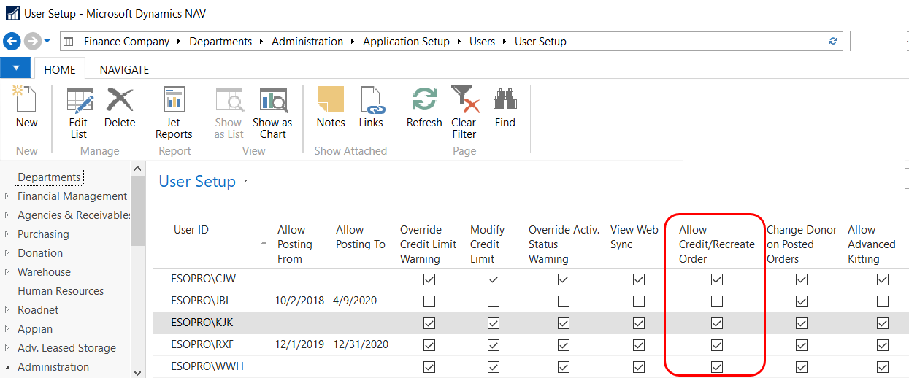Viewport: 909px width, 378px height.
Task: Open the blue application menu dropdown
Action: pos(16,69)
